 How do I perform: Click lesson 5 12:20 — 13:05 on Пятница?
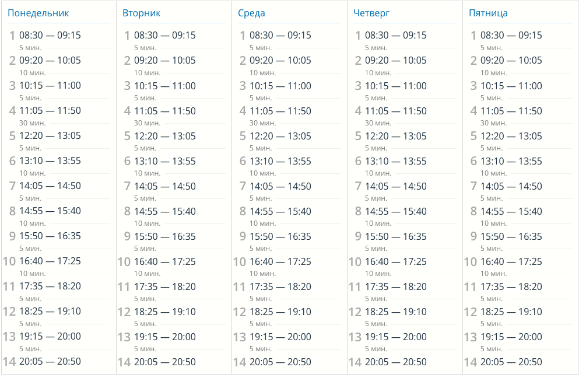point(511,136)
